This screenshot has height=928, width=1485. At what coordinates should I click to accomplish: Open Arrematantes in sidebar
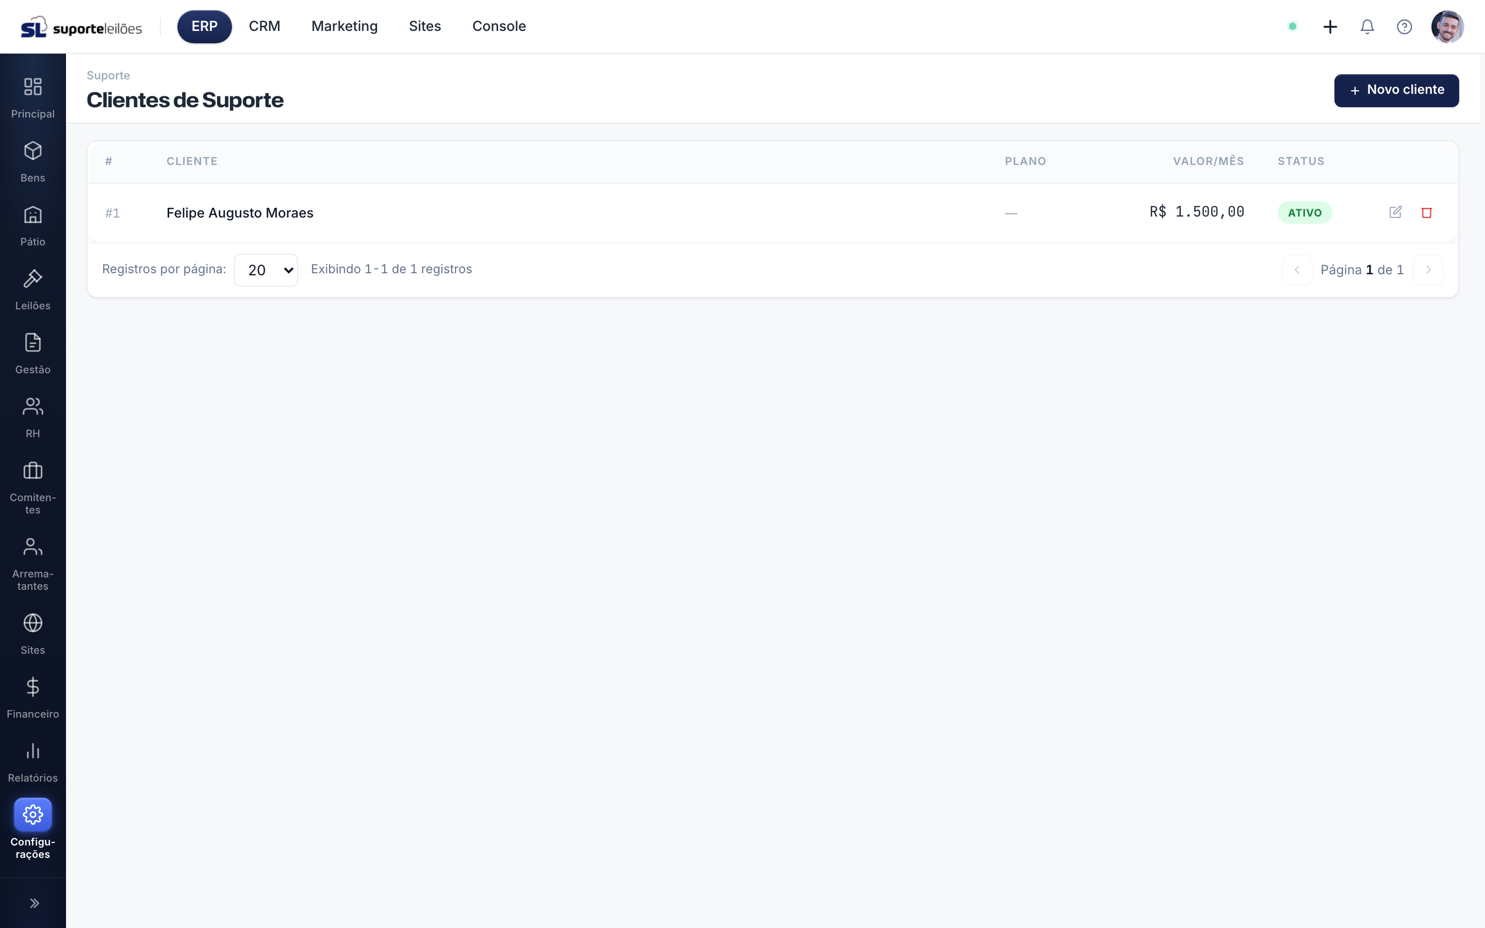32,564
